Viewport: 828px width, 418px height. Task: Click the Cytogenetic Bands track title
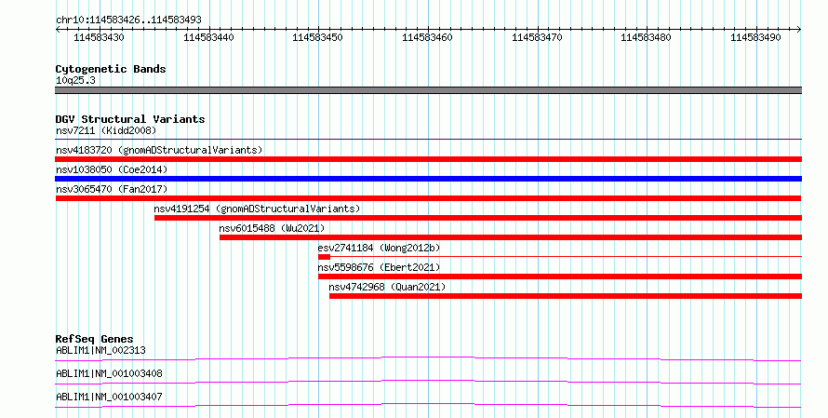click(111, 69)
